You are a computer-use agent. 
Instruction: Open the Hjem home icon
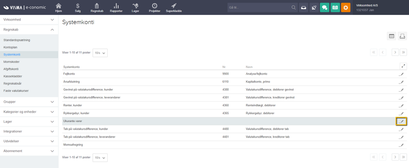[x=59, y=8]
